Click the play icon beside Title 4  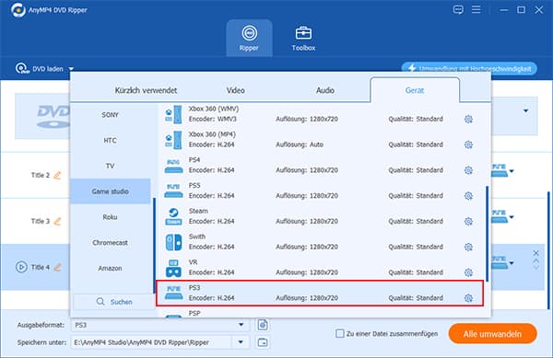[21, 267]
